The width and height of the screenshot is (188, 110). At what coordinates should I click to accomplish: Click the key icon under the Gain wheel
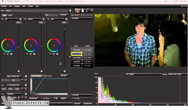click(50, 54)
